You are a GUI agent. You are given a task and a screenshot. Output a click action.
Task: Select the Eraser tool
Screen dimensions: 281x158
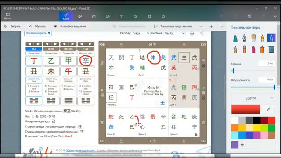[244, 49]
